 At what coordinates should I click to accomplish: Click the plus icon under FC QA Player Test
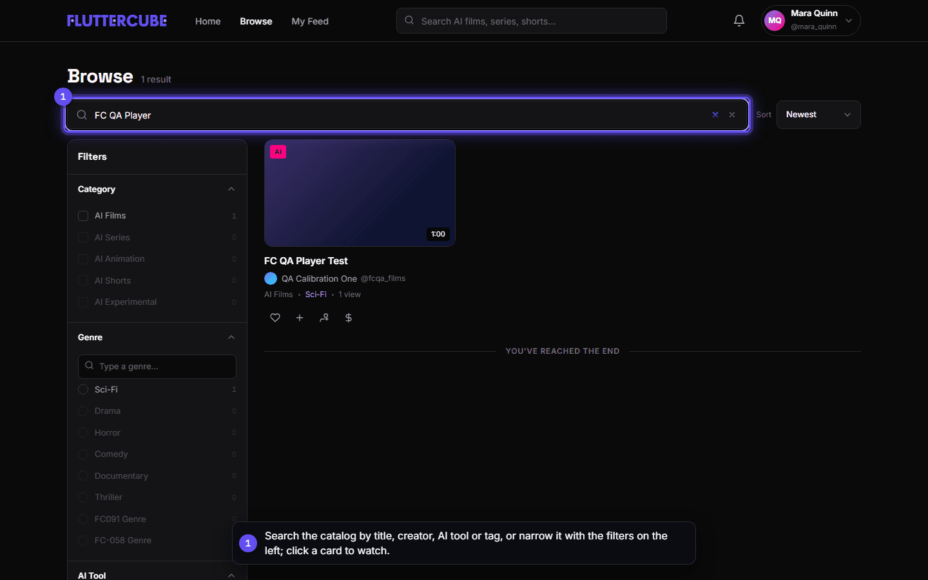pyautogui.click(x=300, y=318)
